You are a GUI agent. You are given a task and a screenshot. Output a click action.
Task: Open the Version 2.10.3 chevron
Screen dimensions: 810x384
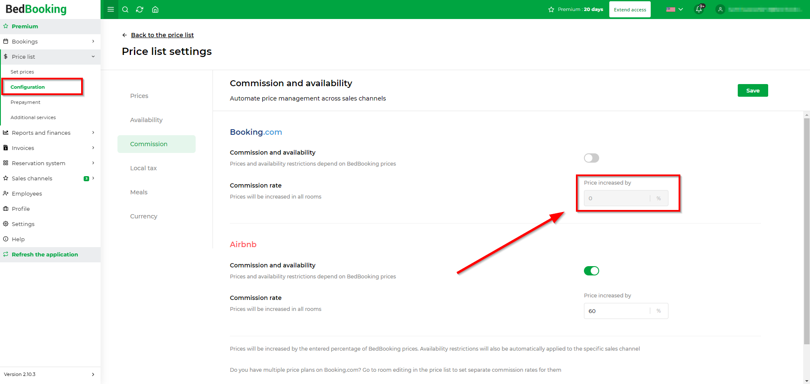tap(93, 374)
